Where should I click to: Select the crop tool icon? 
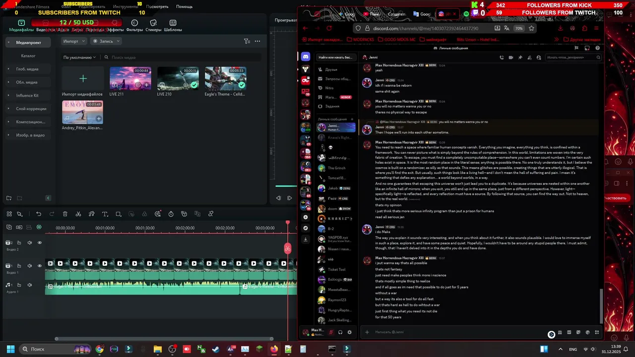pyautogui.click(x=118, y=214)
